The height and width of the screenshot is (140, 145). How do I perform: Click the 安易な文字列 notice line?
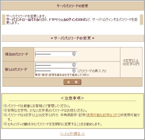47,110
